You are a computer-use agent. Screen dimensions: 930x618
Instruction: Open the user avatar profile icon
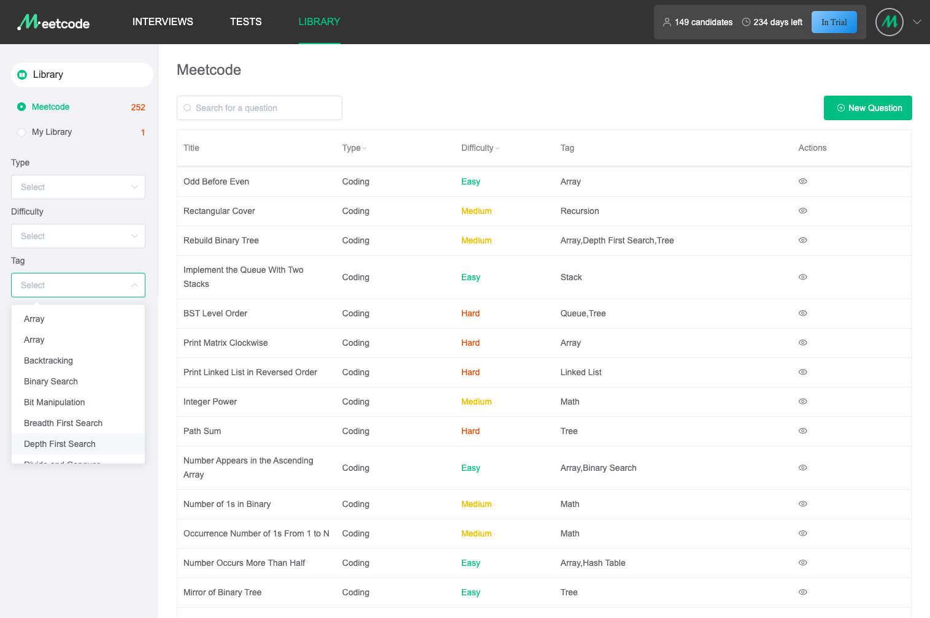pos(889,22)
